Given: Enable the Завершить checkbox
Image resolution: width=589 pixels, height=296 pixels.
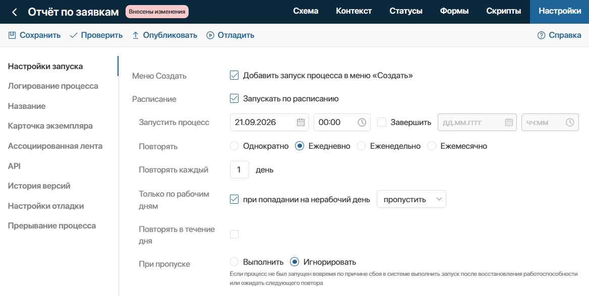Looking at the screenshot, I should (x=382, y=122).
